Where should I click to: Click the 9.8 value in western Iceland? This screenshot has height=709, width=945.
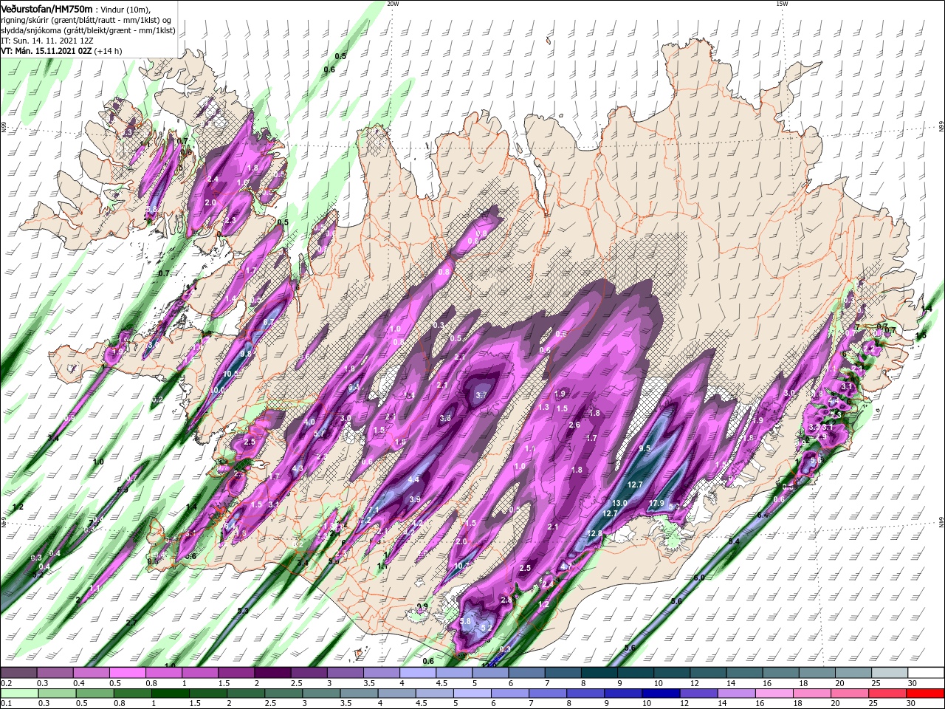pyautogui.click(x=247, y=354)
